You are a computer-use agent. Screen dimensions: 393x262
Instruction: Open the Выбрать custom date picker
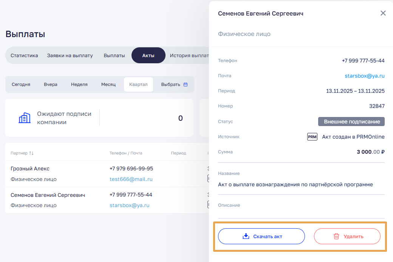point(171,84)
